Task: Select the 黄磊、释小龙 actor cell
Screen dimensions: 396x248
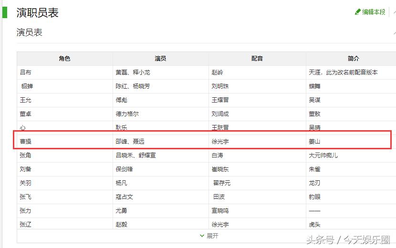Action: tap(161, 72)
